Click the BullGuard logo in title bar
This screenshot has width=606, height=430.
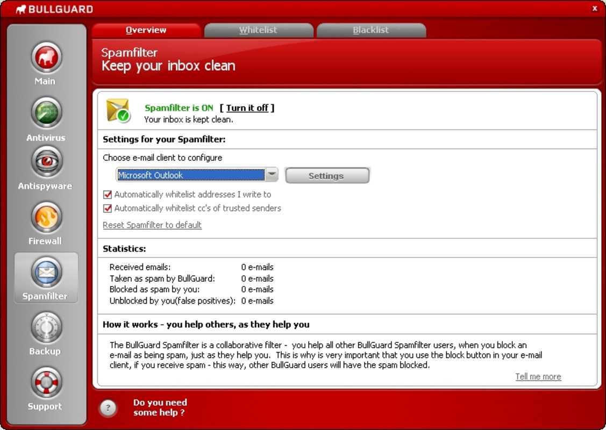click(x=54, y=9)
